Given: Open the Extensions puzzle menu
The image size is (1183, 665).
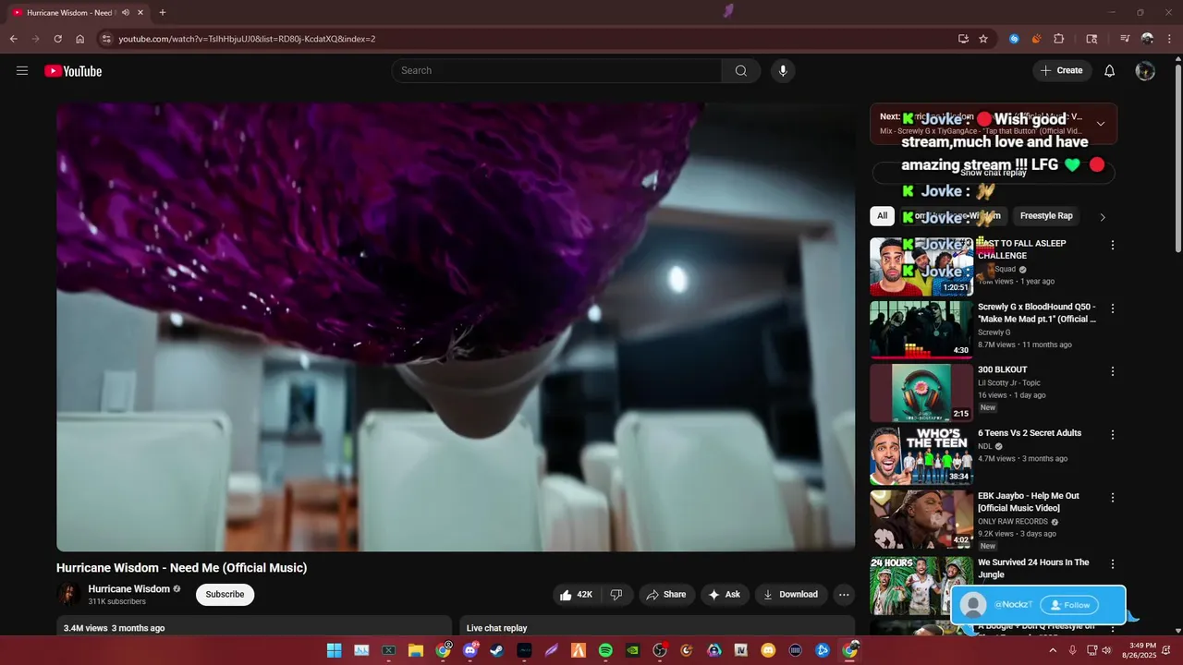Looking at the screenshot, I should tap(1059, 39).
